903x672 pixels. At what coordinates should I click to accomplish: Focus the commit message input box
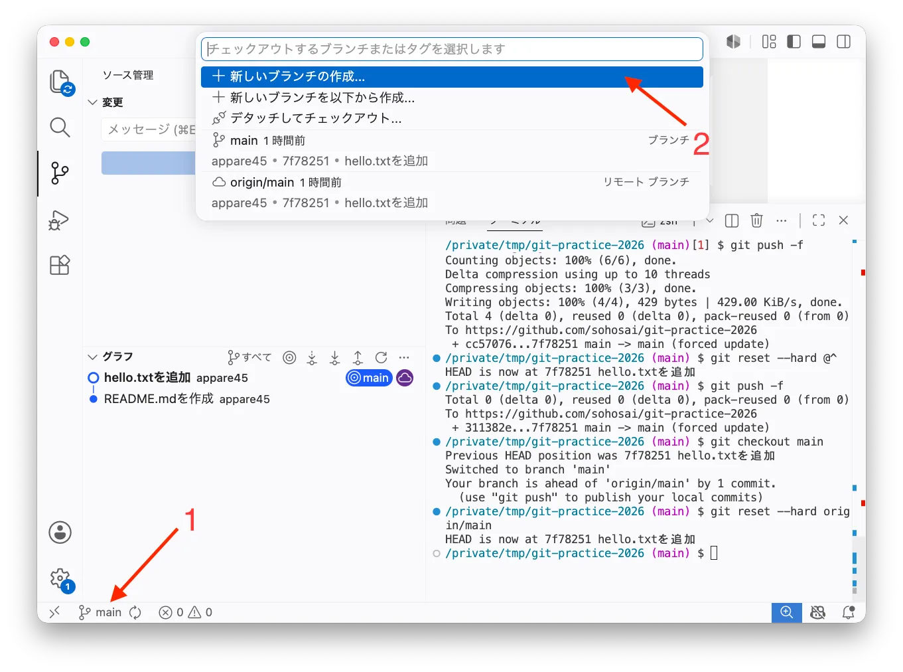(x=149, y=129)
